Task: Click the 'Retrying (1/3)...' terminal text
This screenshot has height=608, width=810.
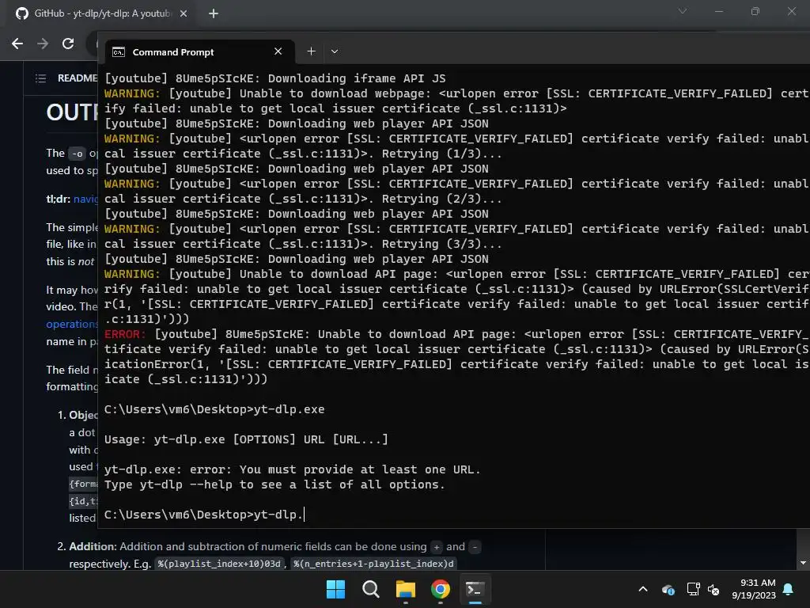Action: tap(441, 154)
